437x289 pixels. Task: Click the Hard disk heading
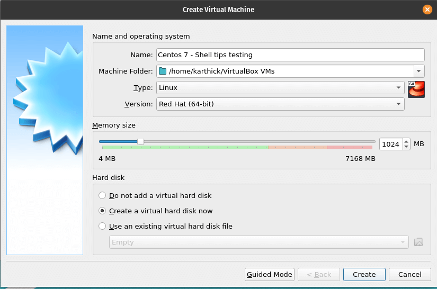[x=109, y=178]
